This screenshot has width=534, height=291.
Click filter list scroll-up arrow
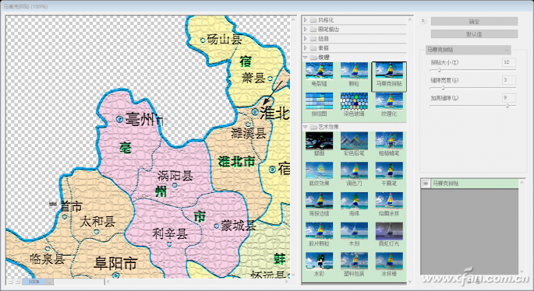[410, 20]
